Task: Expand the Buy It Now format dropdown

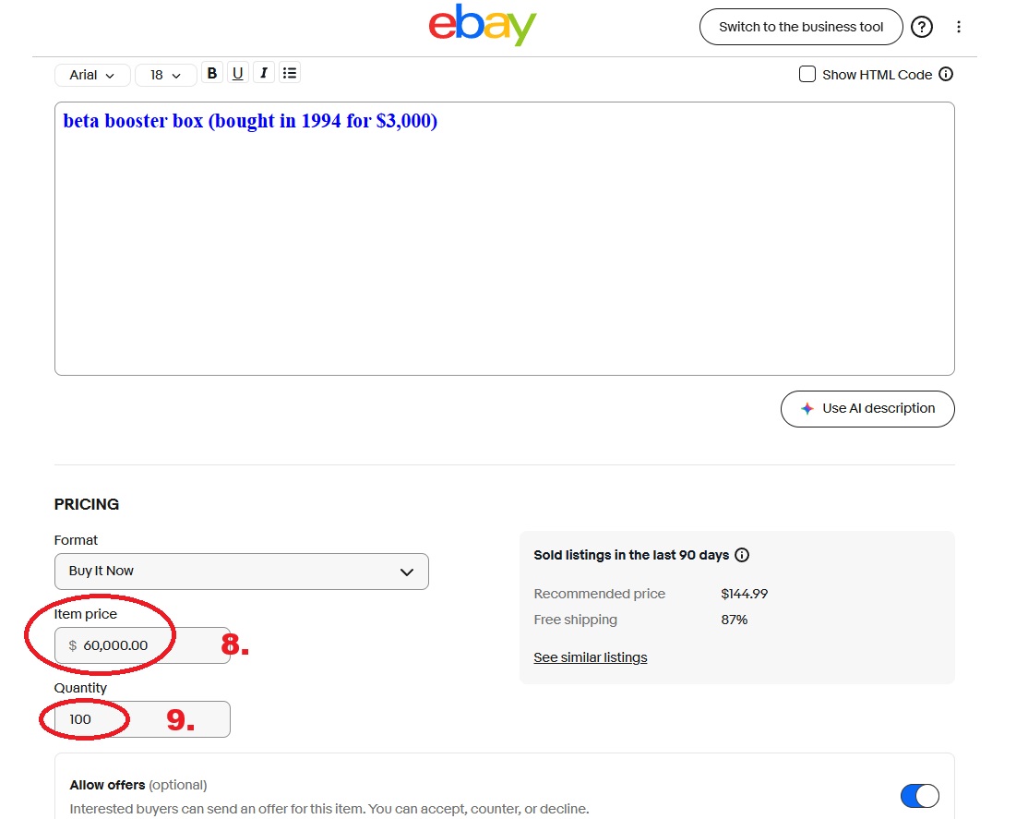Action: [x=242, y=572]
